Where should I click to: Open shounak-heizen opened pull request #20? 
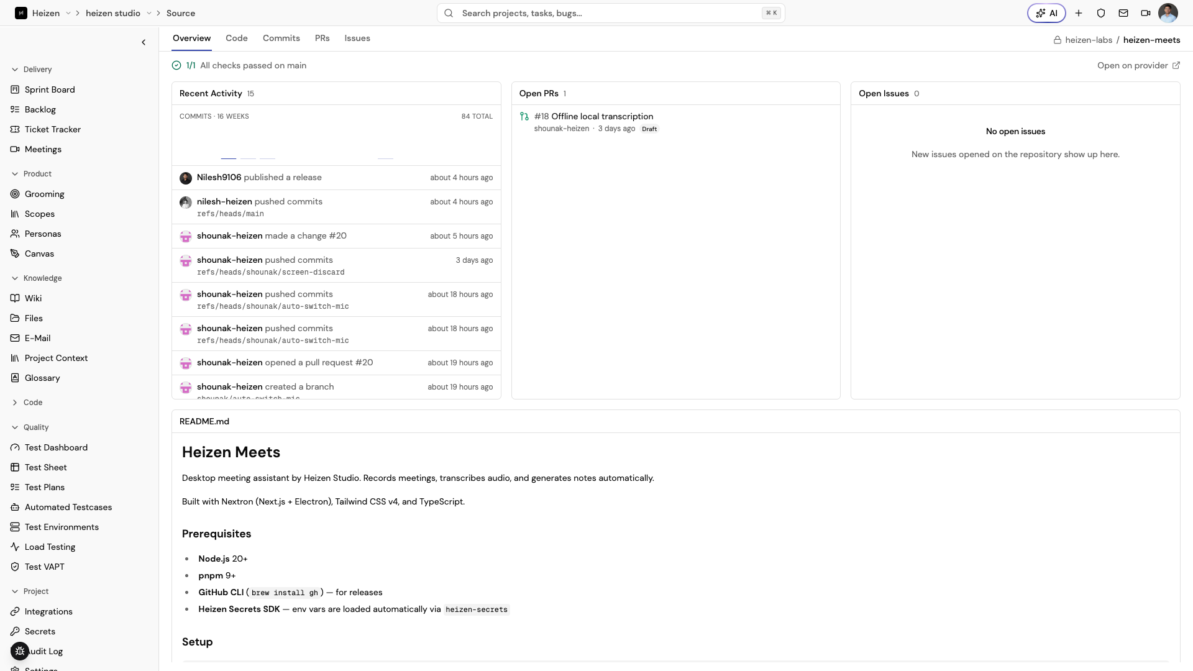point(336,363)
